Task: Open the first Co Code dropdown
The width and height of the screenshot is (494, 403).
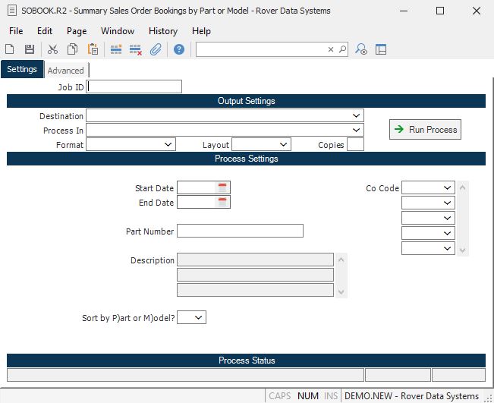Action: pos(447,187)
